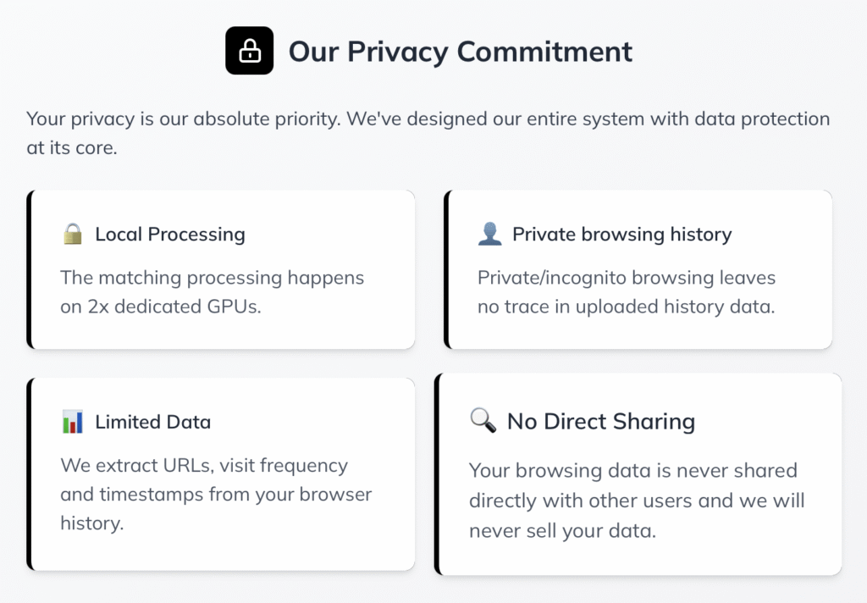The image size is (867, 603).
Task: Click the Limited Data card title
Action: (x=152, y=422)
